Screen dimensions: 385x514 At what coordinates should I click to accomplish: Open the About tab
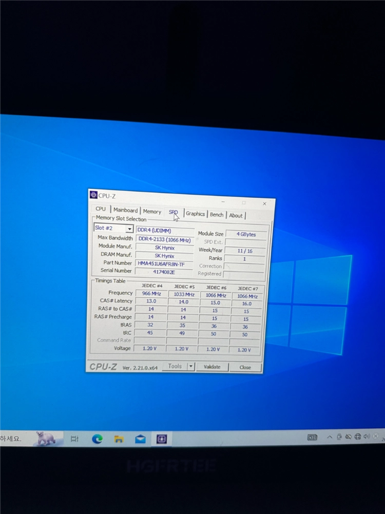[236, 216]
